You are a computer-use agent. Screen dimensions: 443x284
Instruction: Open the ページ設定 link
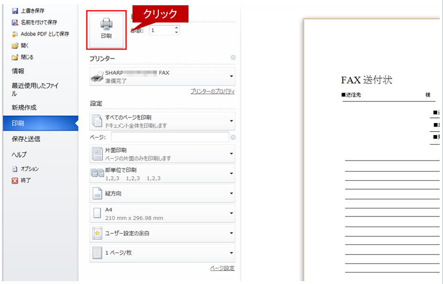pos(222,268)
